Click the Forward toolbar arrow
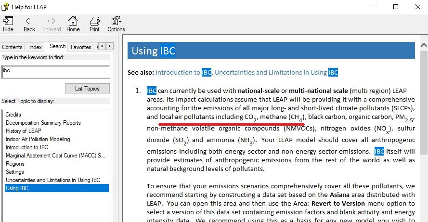 click(x=52, y=24)
